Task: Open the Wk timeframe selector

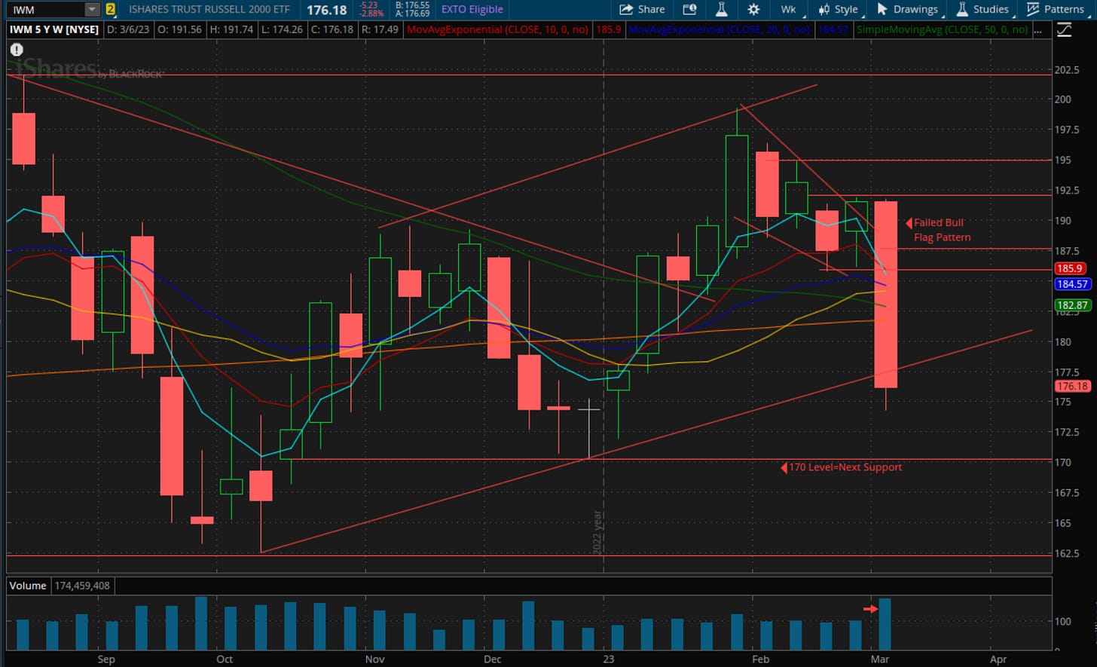Action: (x=788, y=9)
